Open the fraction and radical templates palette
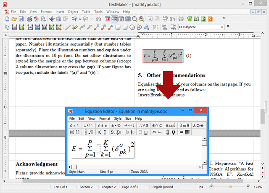269x193 pixels. 89,132
